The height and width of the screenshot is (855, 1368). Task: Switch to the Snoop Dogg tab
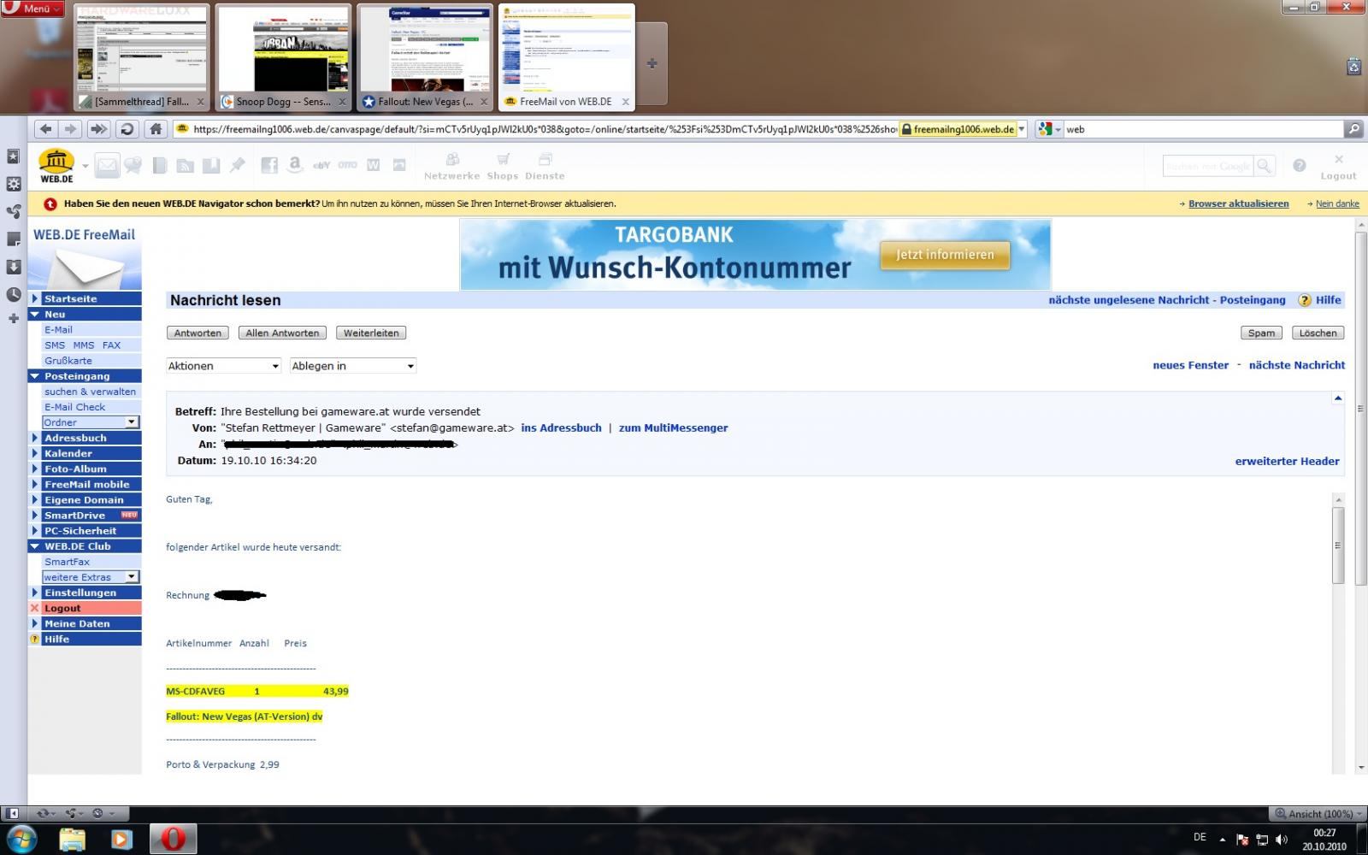click(x=283, y=57)
